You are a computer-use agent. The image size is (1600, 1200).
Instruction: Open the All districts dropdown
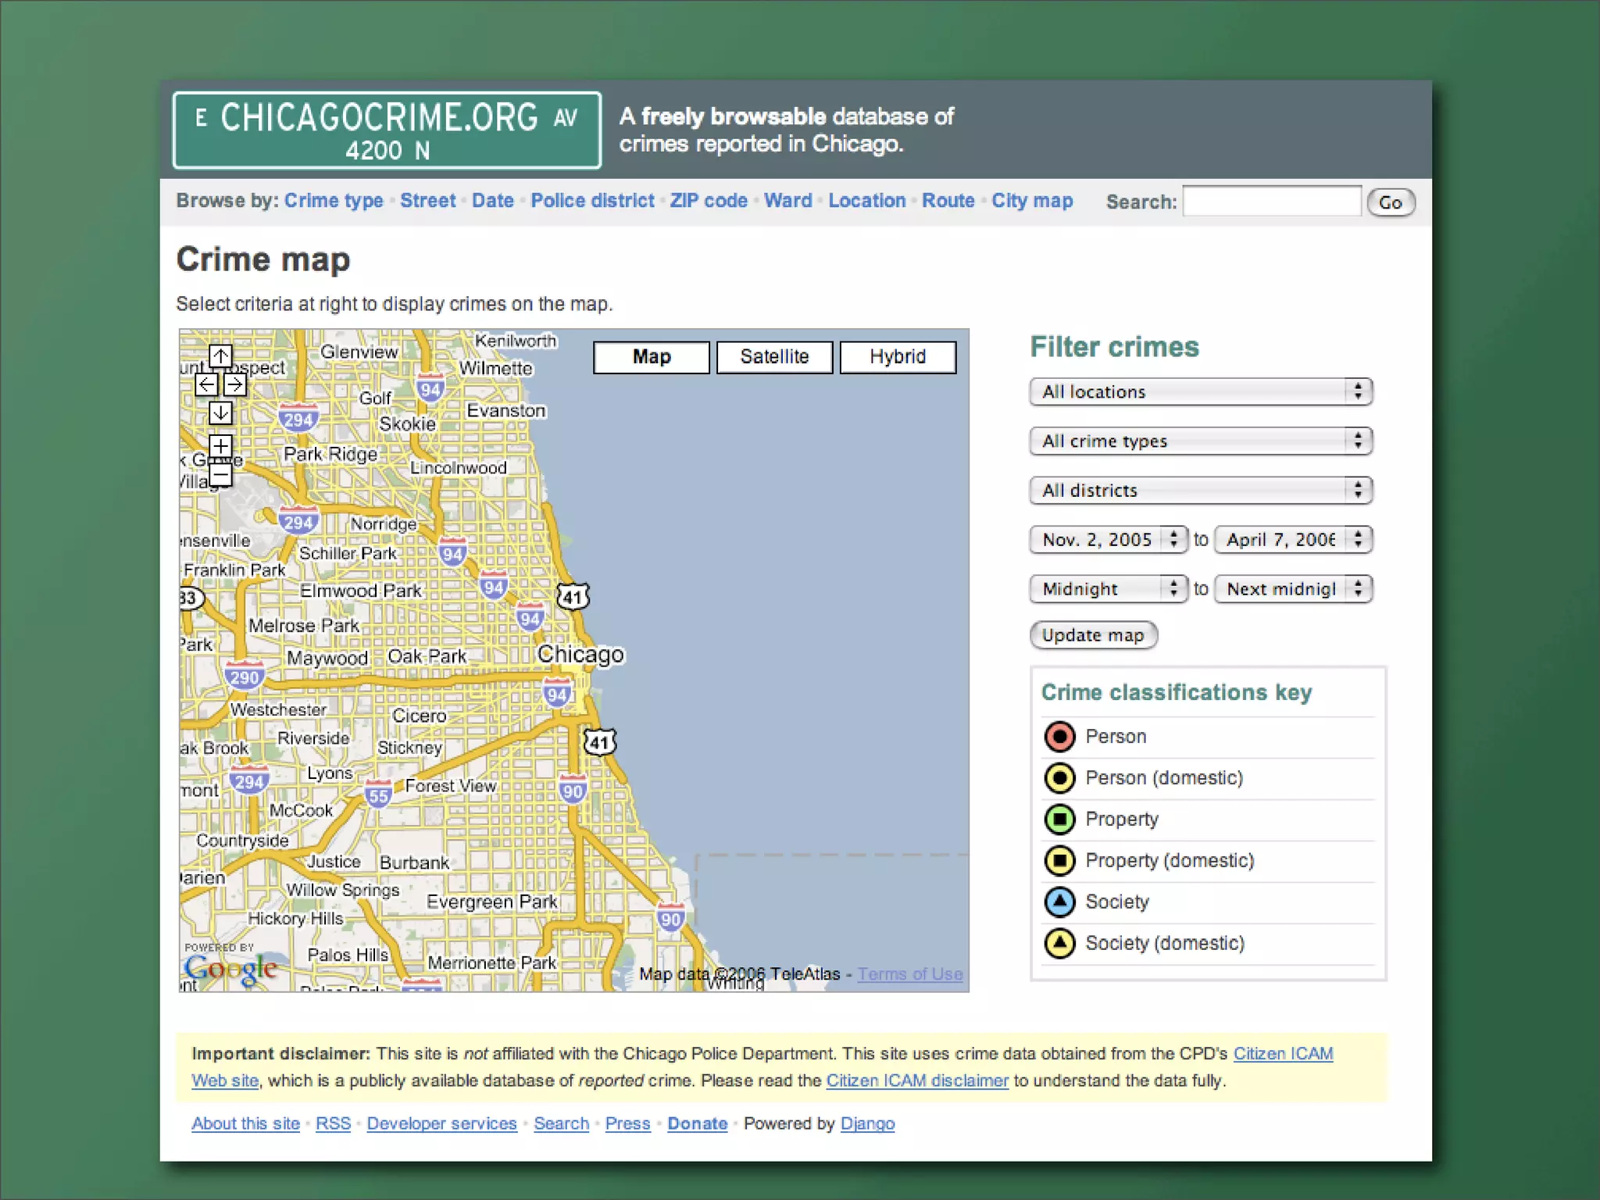coord(1200,490)
